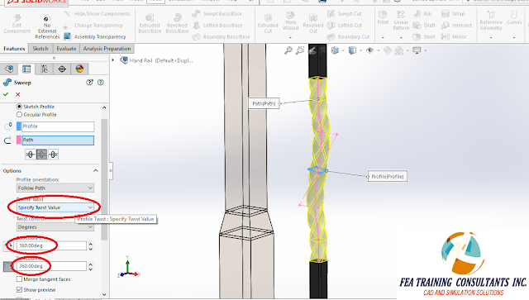Select the Sketch Profile radio button
The image size is (529, 300).
[x=19, y=107]
